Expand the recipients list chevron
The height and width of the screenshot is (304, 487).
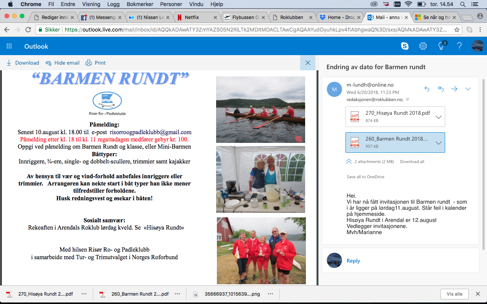pyautogui.click(x=407, y=100)
